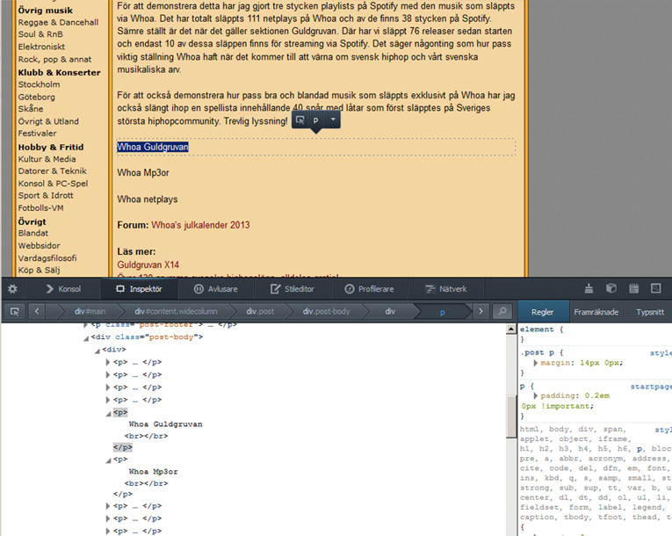Image resolution: width=672 pixels, height=536 pixels.
Task: Collapse the p node containing Whoa Mp3or
Action: (x=108, y=460)
